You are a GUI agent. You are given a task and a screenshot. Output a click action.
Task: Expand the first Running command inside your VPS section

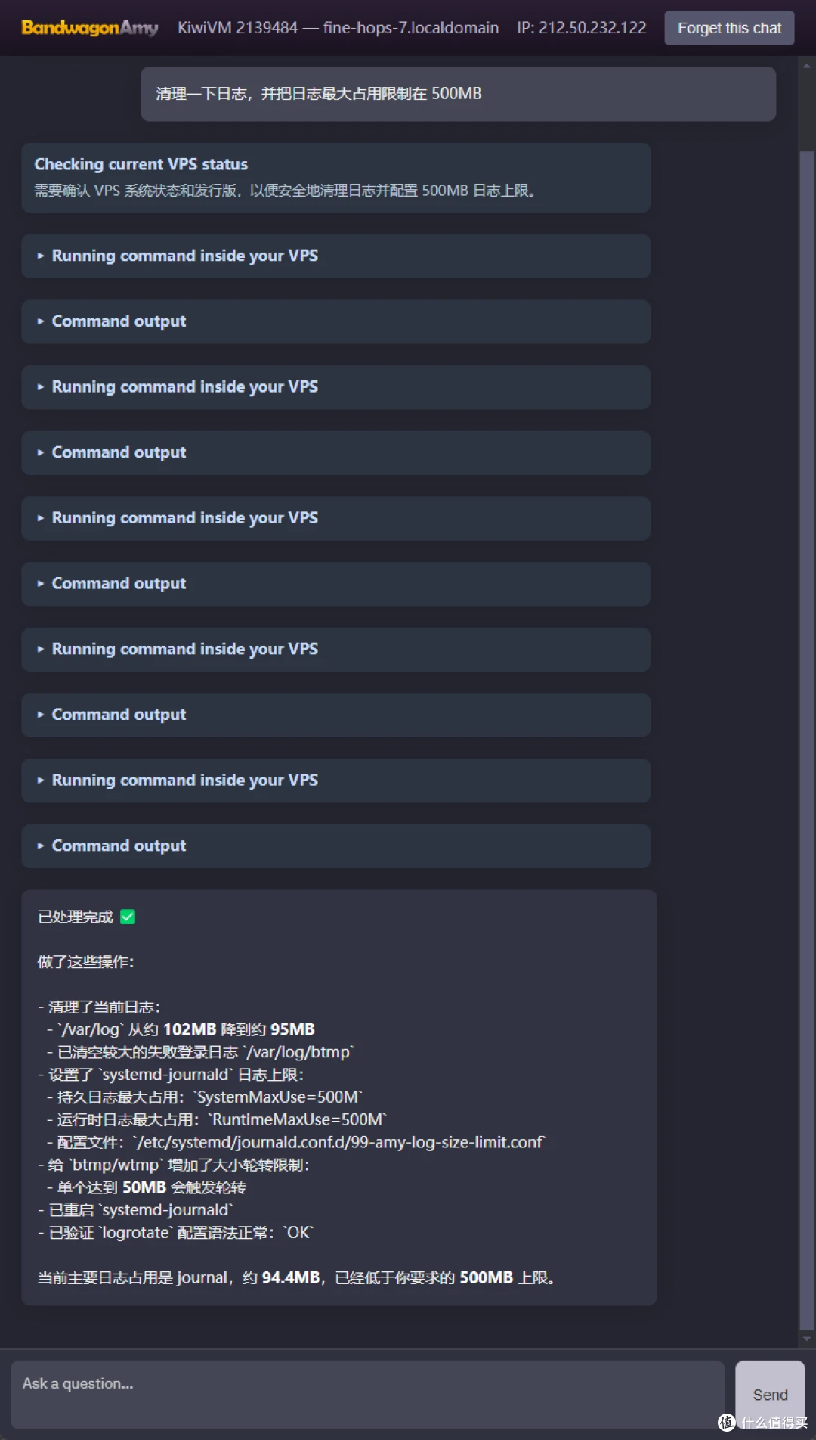coord(335,256)
